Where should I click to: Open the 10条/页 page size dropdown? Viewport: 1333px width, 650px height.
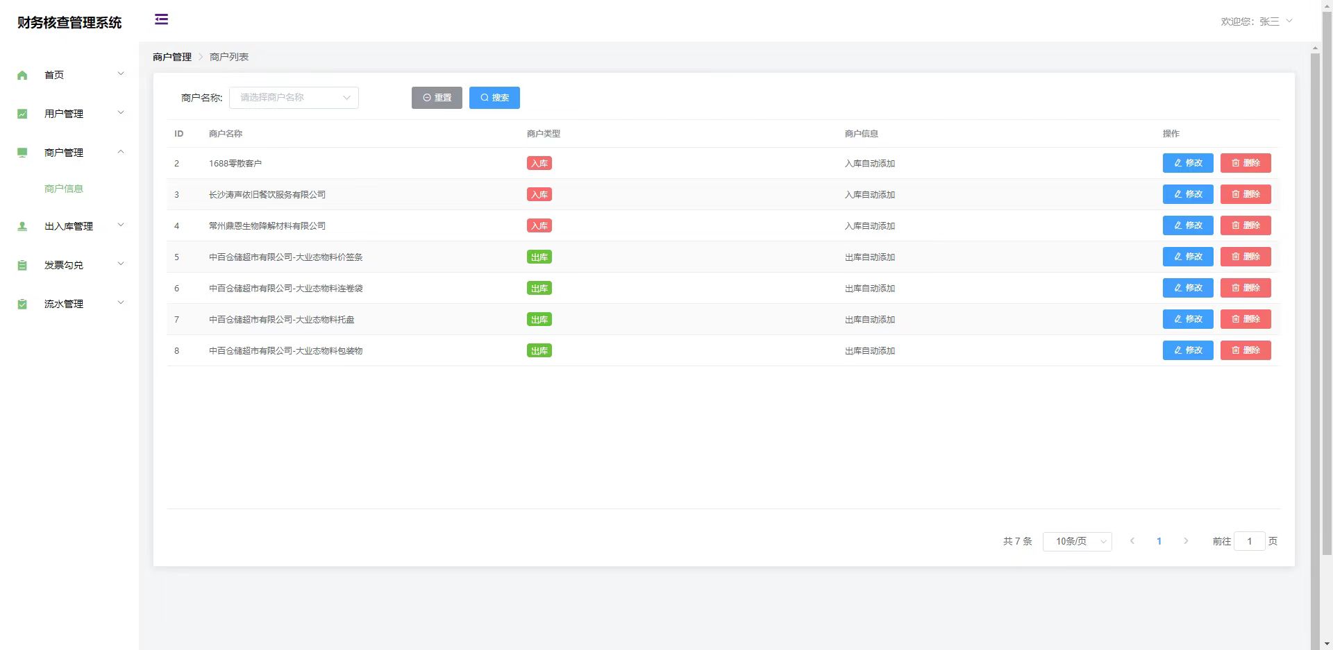pos(1078,541)
